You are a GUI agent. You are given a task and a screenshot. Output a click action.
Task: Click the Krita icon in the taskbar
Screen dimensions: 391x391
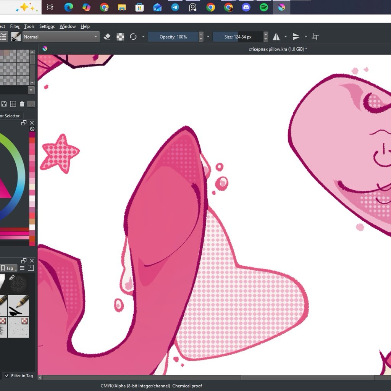[x=281, y=7]
